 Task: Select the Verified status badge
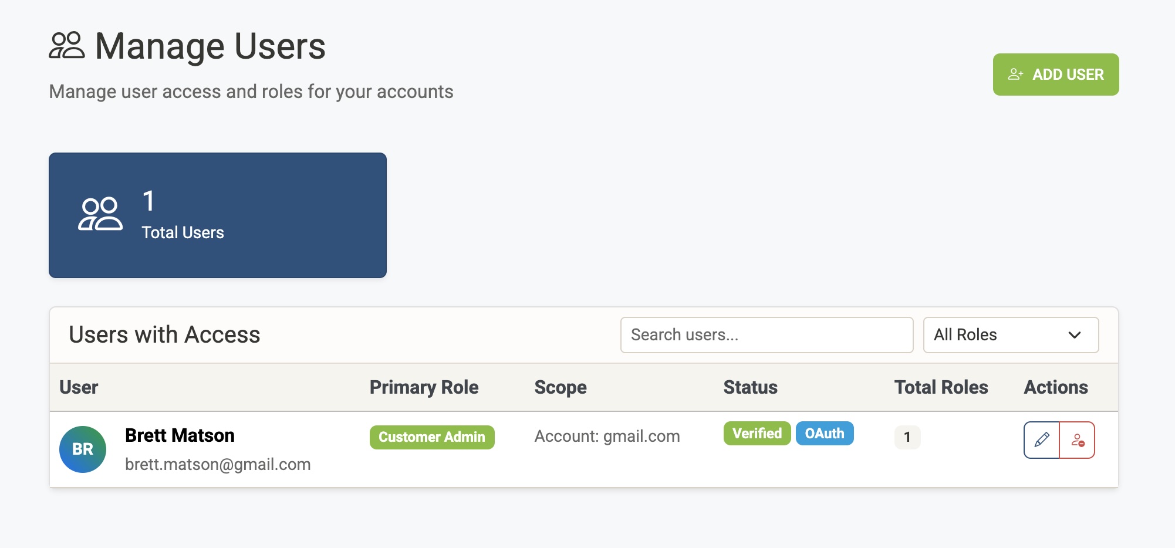[x=757, y=433]
